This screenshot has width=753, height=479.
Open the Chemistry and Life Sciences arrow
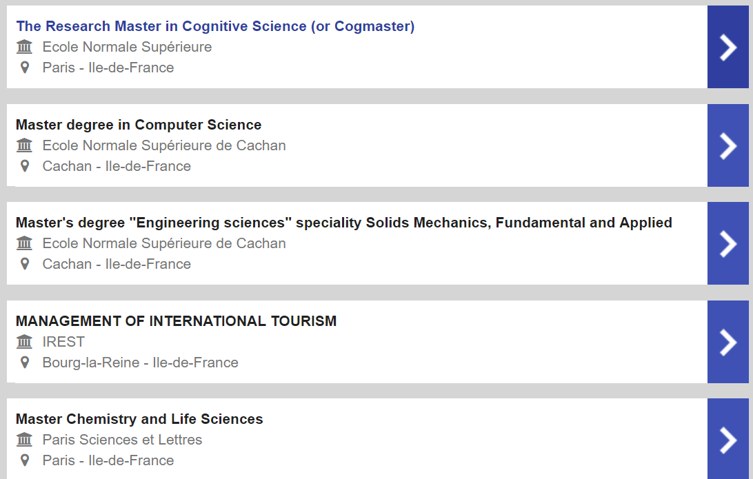tap(727, 439)
